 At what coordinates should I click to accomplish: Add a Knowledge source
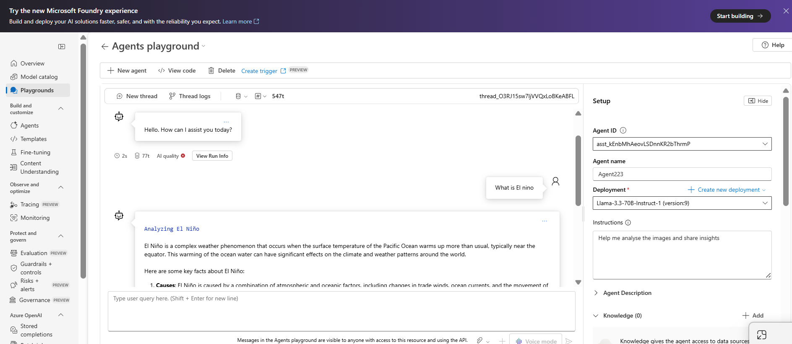(753, 315)
